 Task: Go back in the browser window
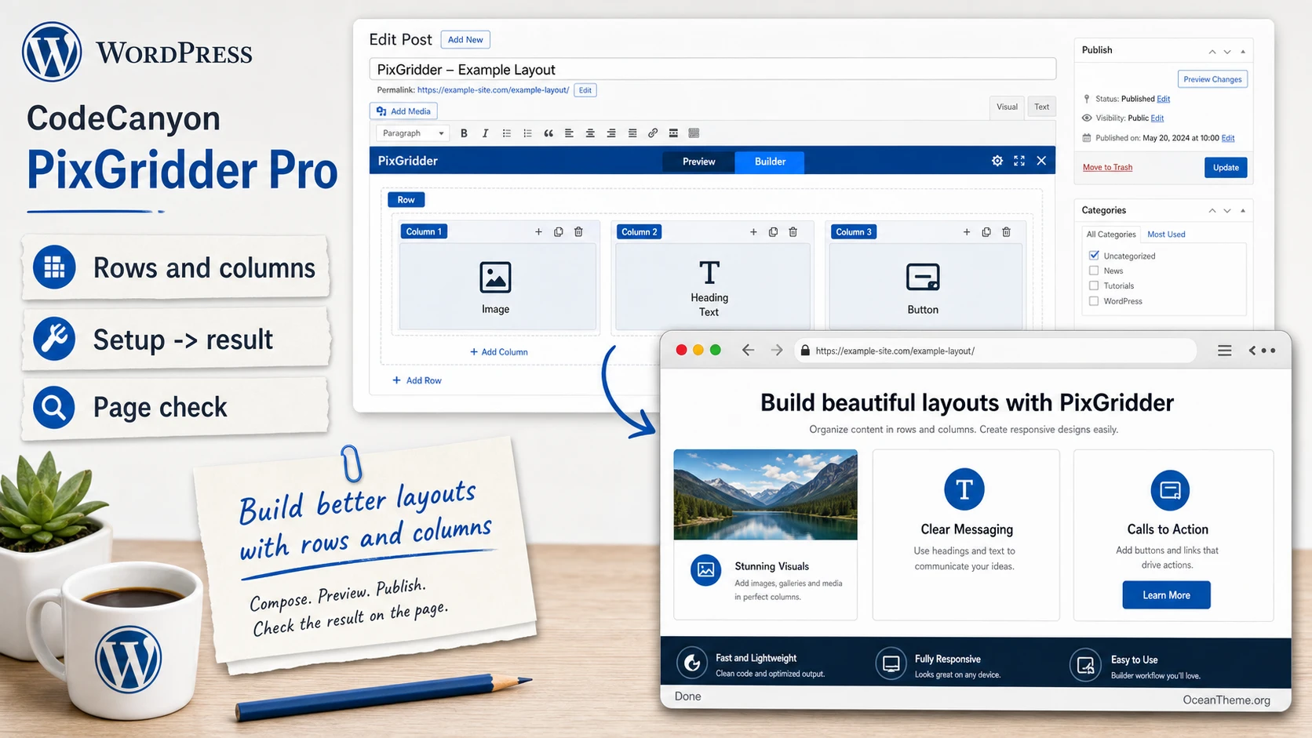(x=748, y=351)
